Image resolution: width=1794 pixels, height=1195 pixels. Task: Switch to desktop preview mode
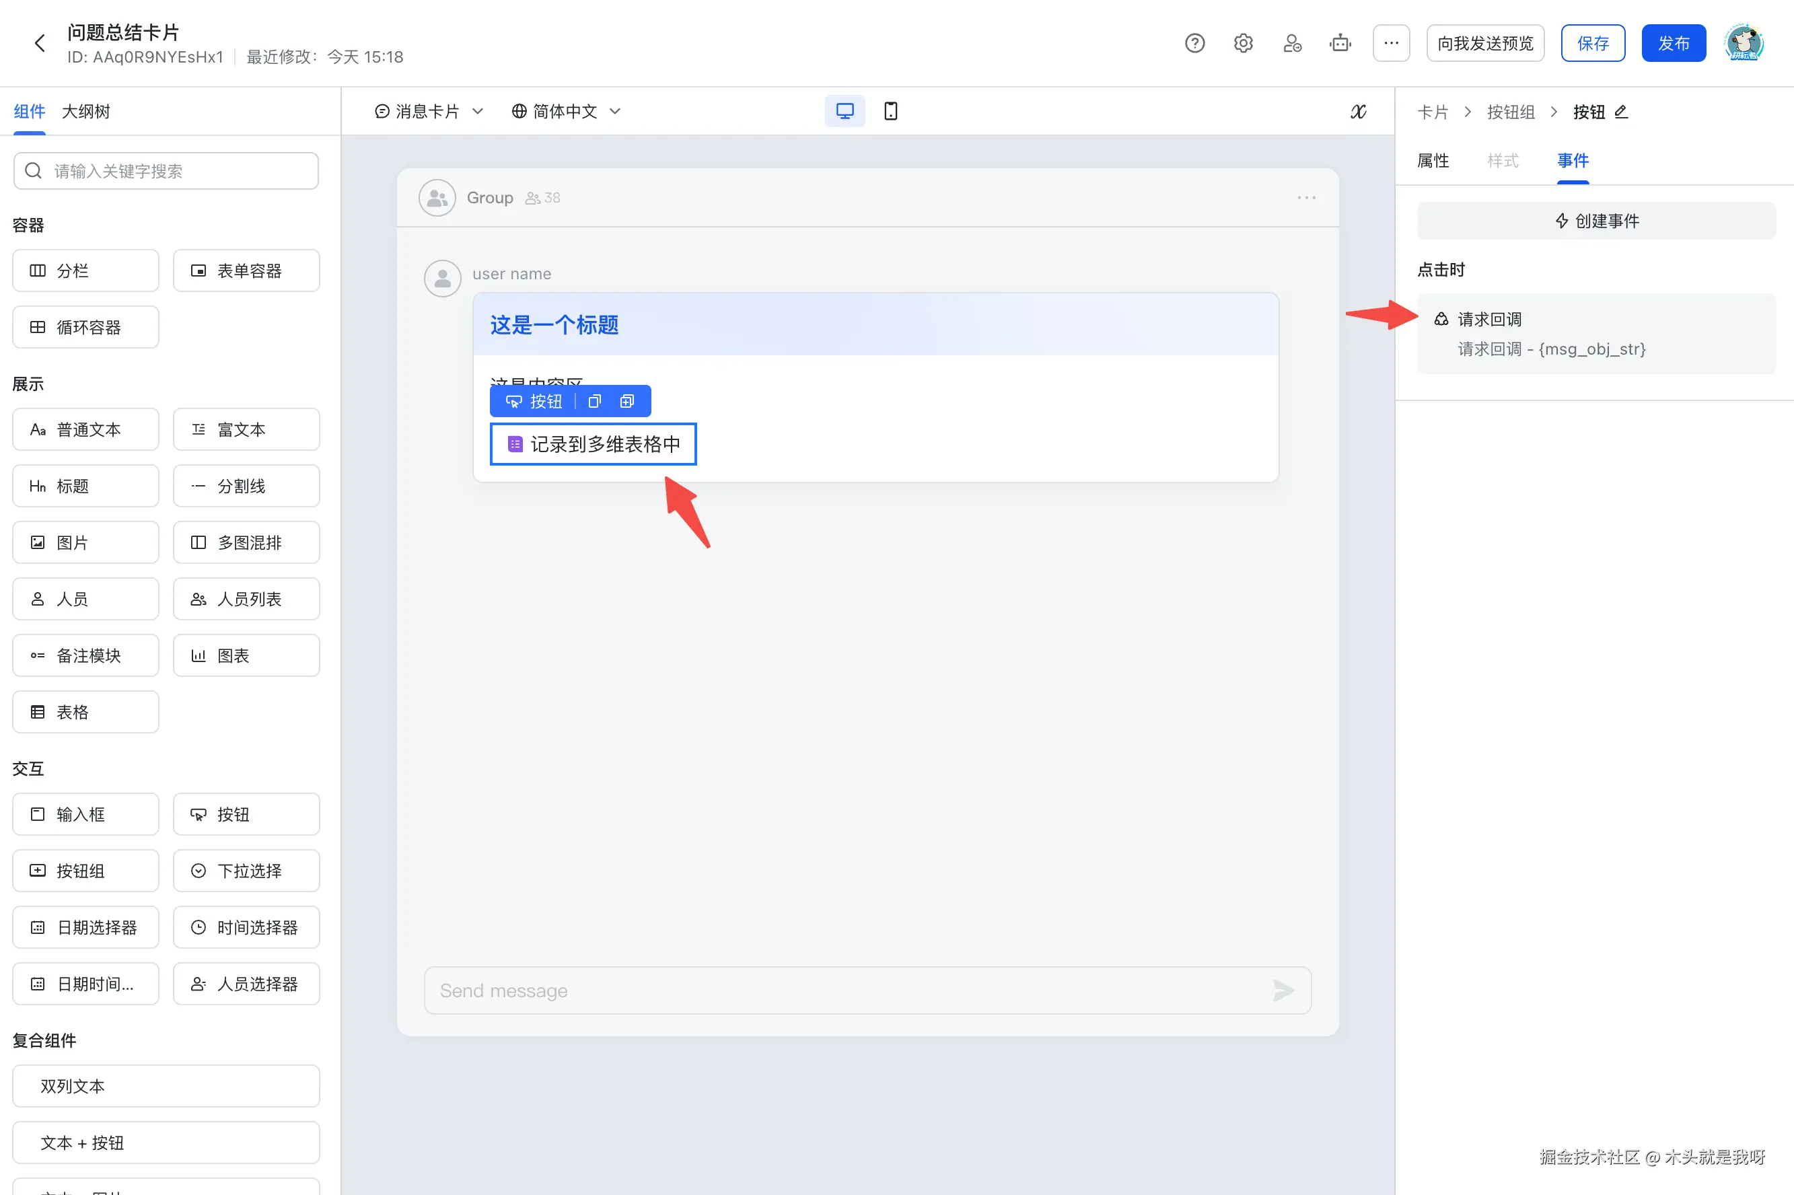(845, 111)
